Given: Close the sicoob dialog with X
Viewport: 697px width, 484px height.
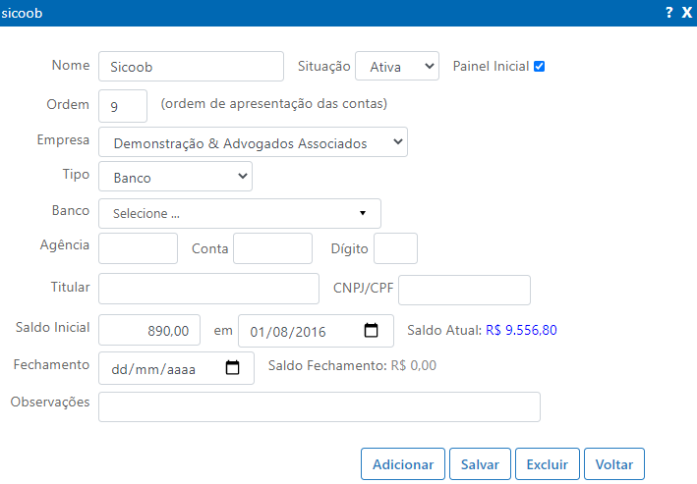Looking at the screenshot, I should pos(687,13).
